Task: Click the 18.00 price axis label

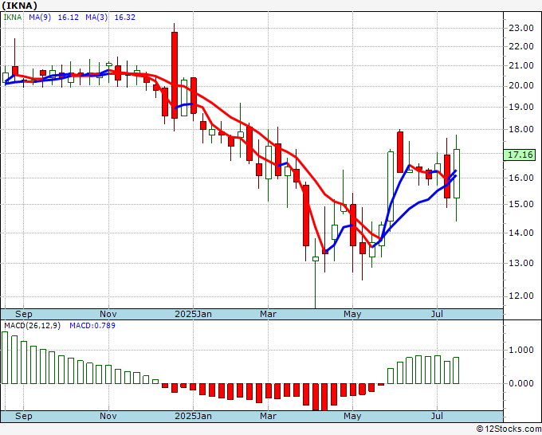Action: (521, 130)
